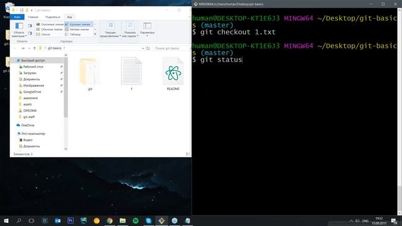Click the Git Bash title bar icon
The height and width of the screenshot is (226, 402).
pos(196,4)
